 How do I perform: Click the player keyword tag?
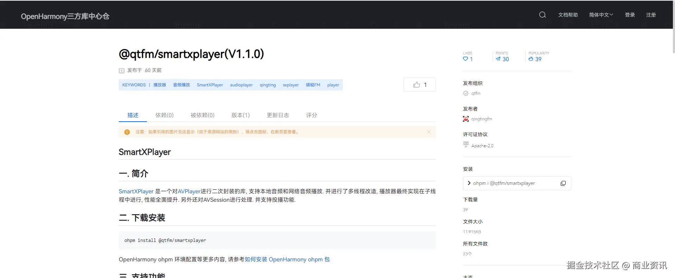pyautogui.click(x=333, y=85)
